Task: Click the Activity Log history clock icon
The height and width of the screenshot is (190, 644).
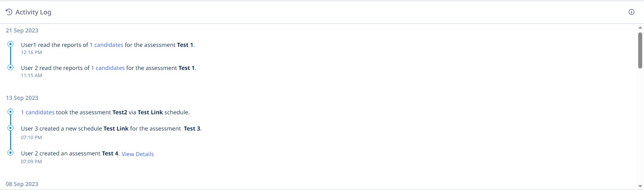Action: 9,12
